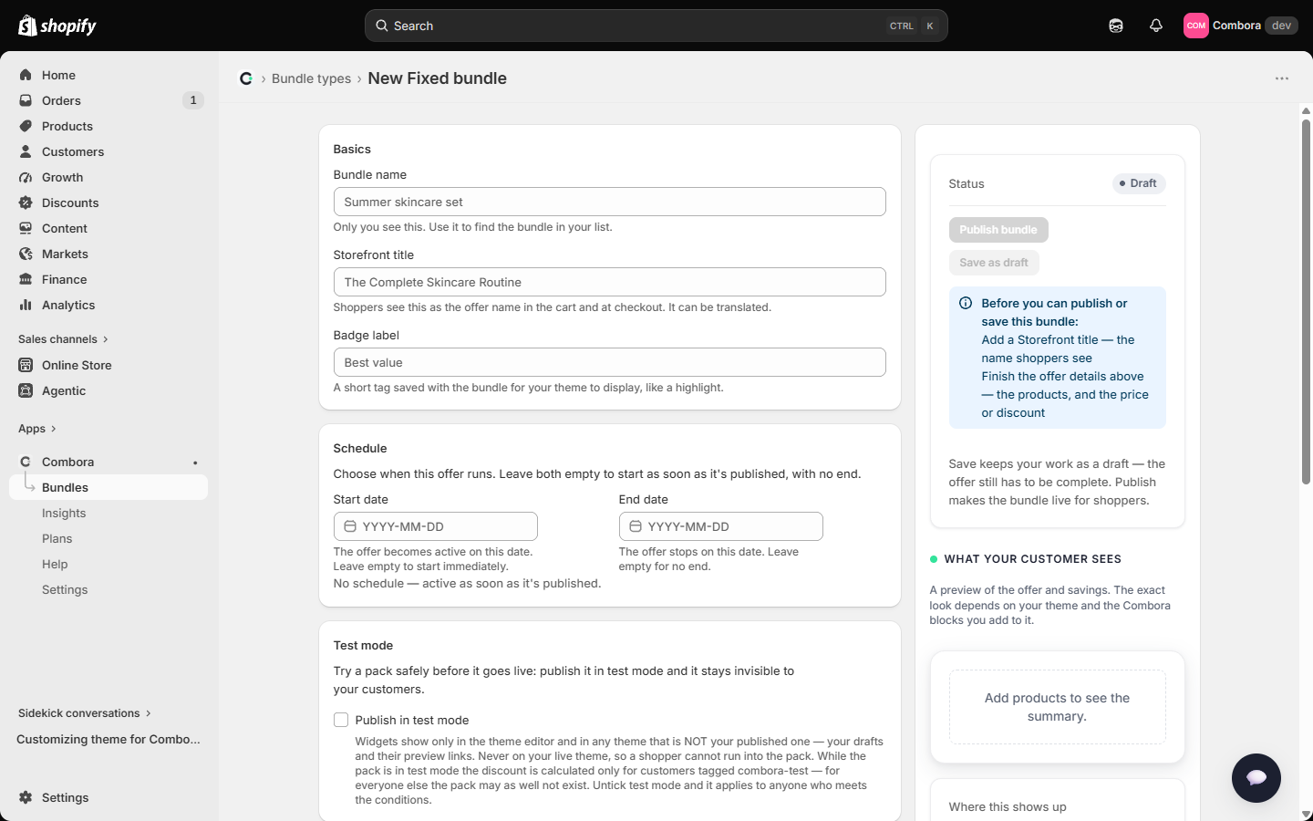Go back to Bundle types breadcrumb
Image resolution: width=1313 pixels, height=821 pixels.
(311, 78)
